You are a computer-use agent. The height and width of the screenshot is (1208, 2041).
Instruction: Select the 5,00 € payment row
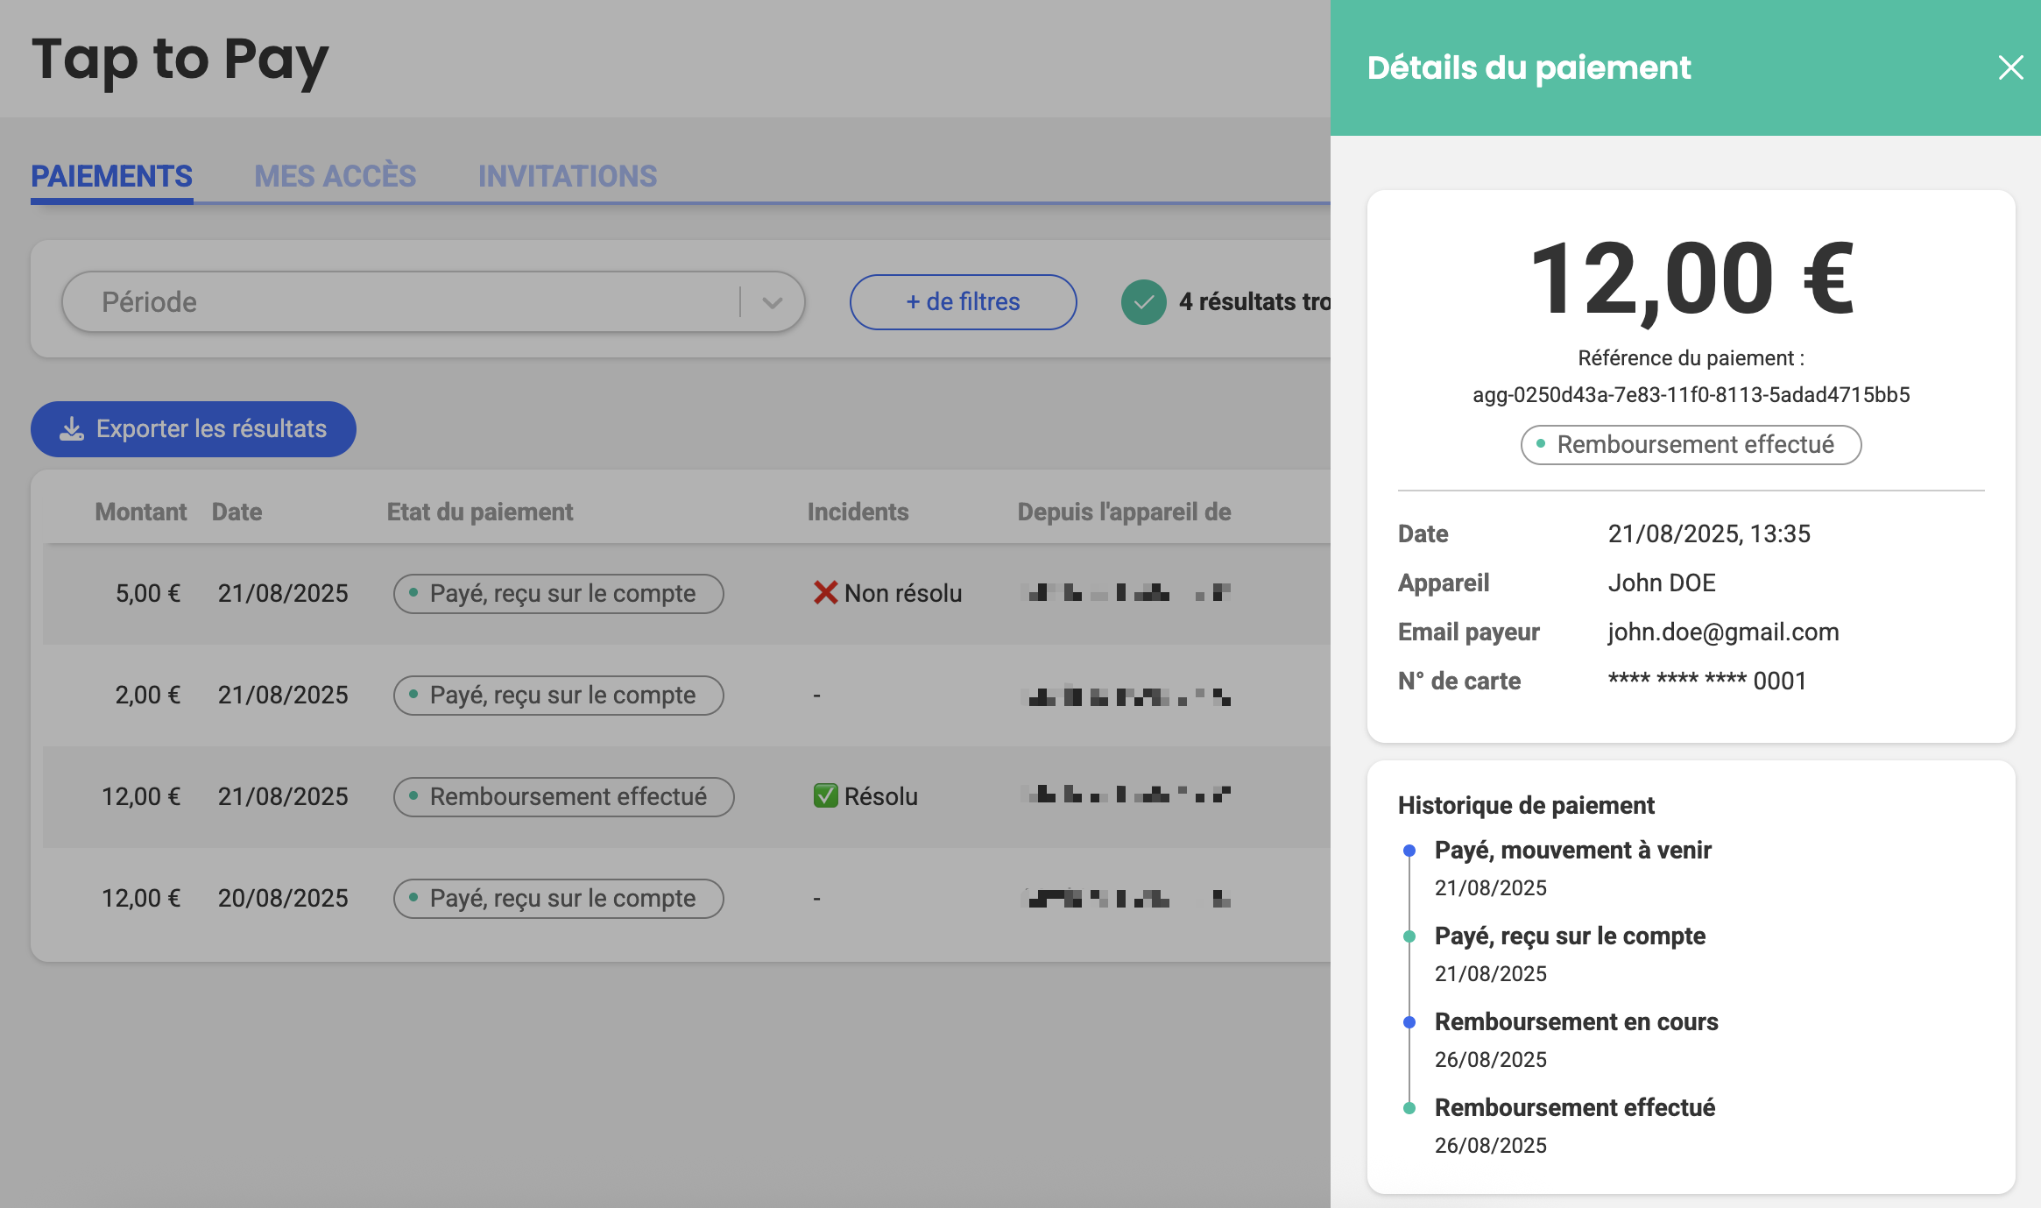click(x=148, y=593)
